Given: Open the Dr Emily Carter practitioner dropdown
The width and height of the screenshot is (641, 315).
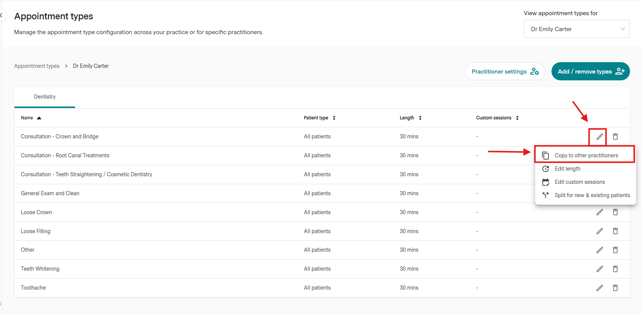Looking at the screenshot, I should tap(577, 29).
